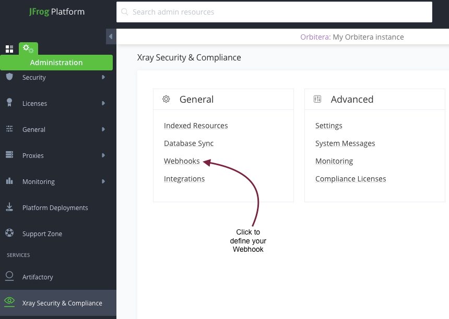Image resolution: width=449 pixels, height=319 pixels.
Task: Click the Administration gears icon
Action: pos(28,48)
